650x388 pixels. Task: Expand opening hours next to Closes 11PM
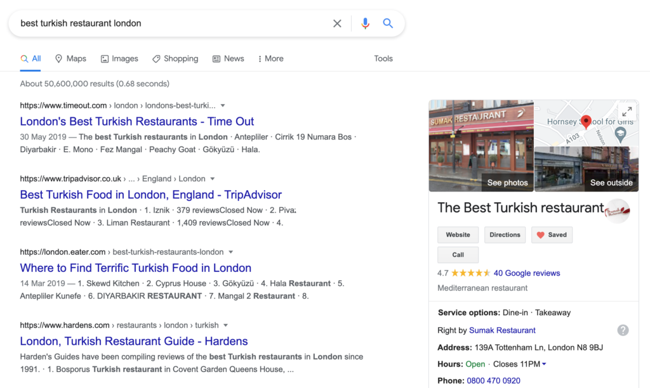click(544, 364)
